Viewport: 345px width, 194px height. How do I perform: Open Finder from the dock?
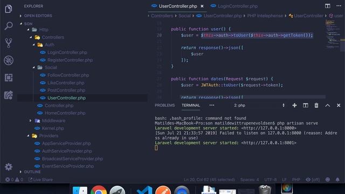[80, 190]
